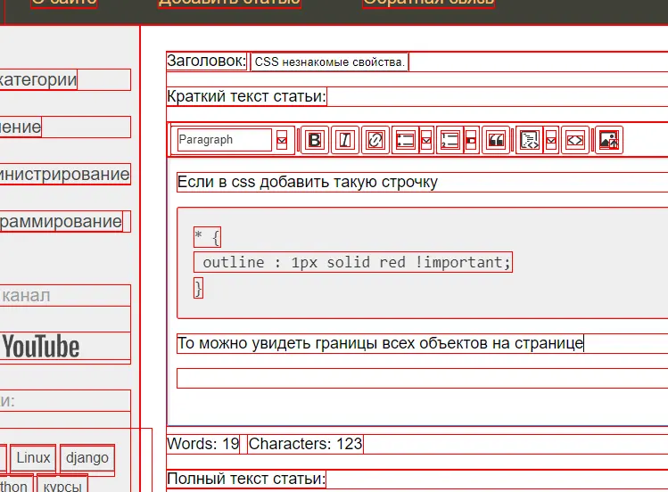Open the django tag

(87, 457)
